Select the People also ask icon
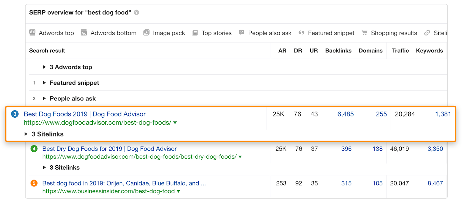This screenshot has width=466, height=203. (241, 33)
